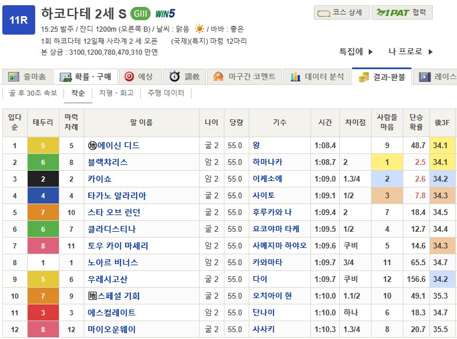Image resolution: width=457 pixels, height=339 pixels.
Task: Open jockey 사사키 link
Action: [264, 329]
